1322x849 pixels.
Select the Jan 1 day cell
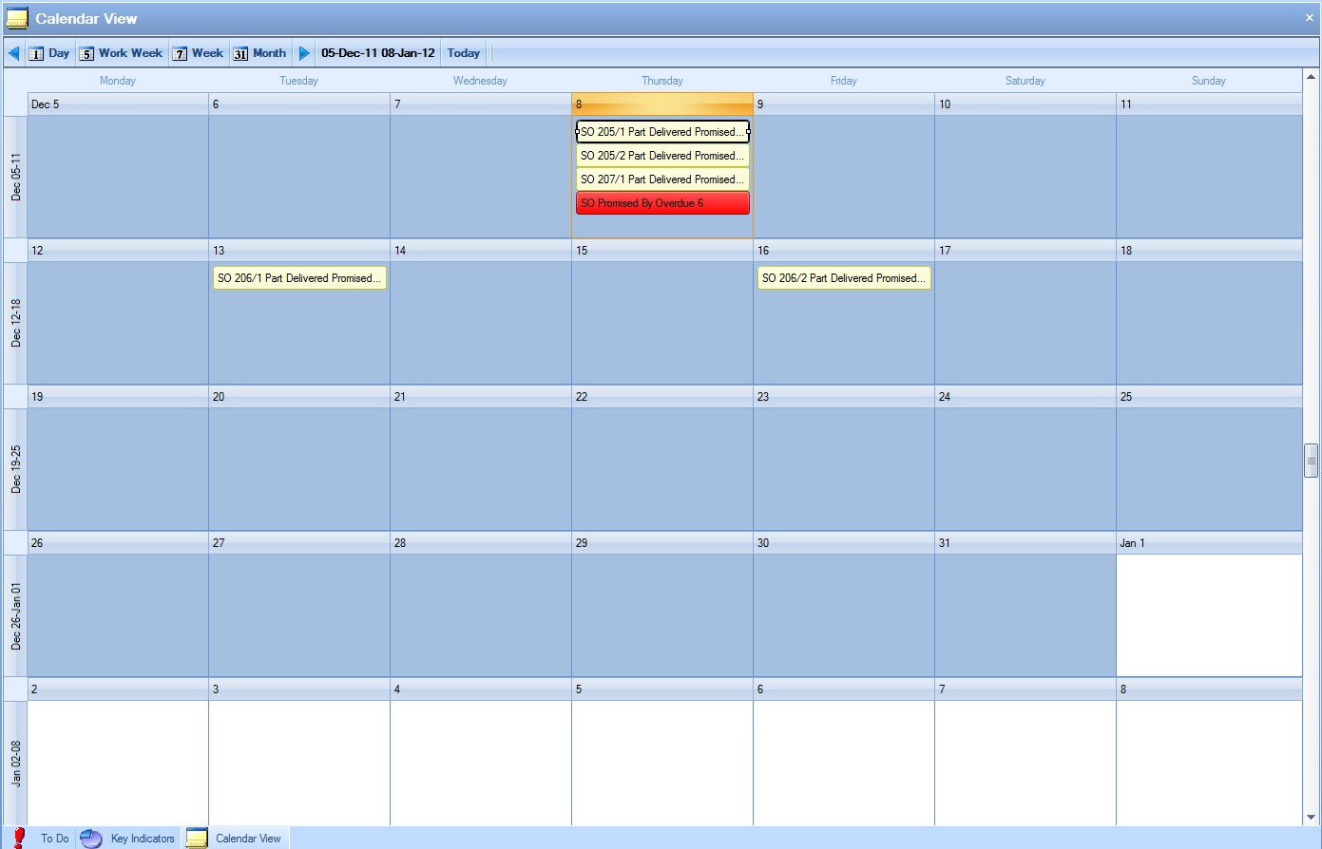[1209, 615]
